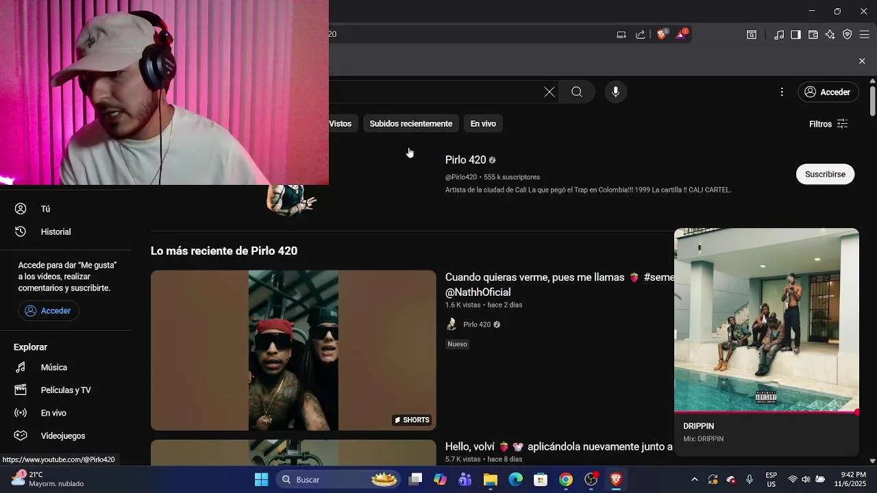Click the taskbar Buscar search box
This screenshot has height=493, width=877.
pyautogui.click(x=338, y=479)
